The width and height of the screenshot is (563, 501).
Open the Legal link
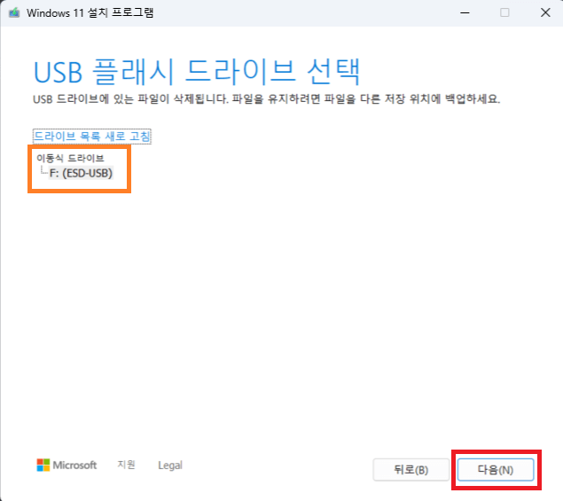170,465
